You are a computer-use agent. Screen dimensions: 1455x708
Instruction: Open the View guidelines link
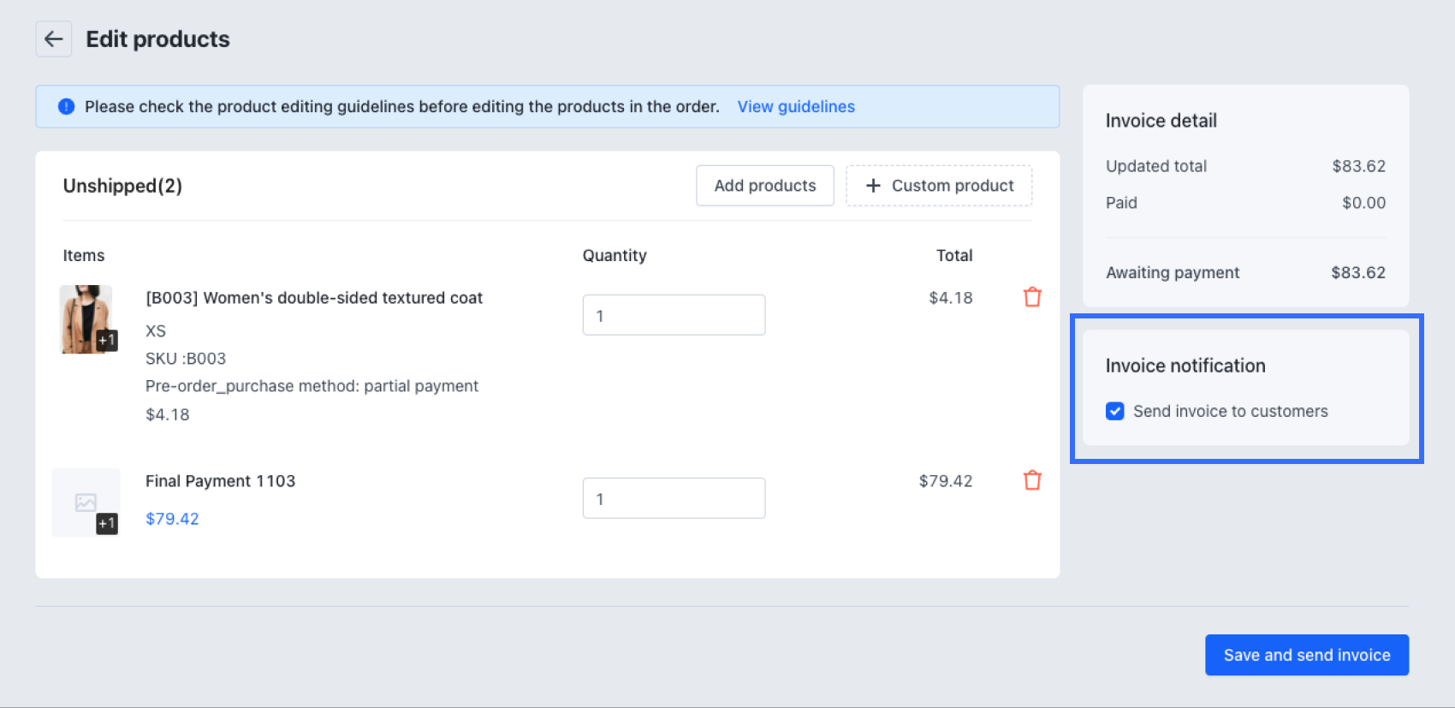[795, 107]
